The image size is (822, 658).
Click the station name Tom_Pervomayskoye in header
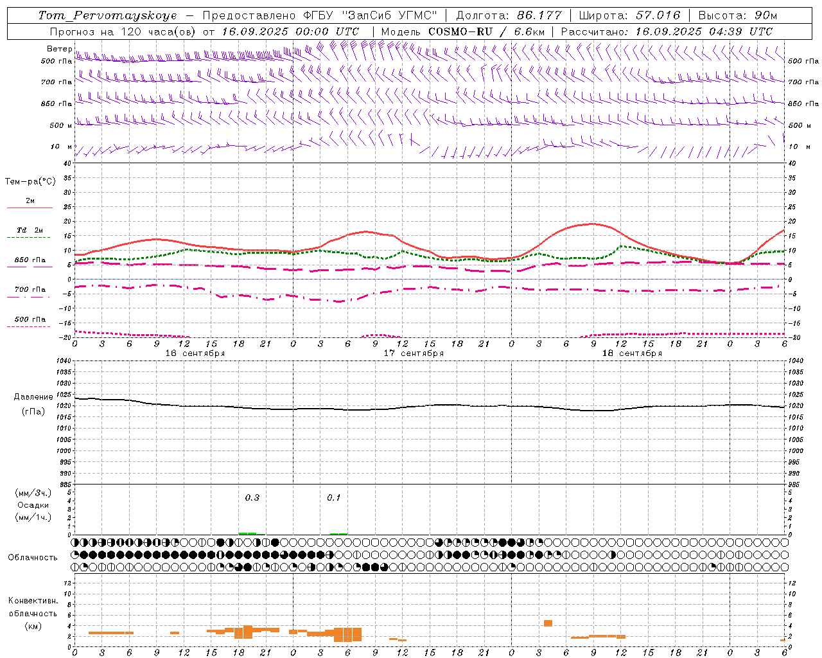tap(107, 15)
